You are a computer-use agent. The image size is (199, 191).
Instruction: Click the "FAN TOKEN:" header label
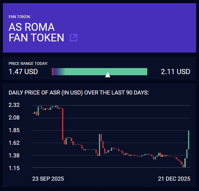(22, 17)
